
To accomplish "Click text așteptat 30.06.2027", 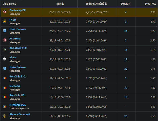I will pyautogui.click(x=97, y=12).
